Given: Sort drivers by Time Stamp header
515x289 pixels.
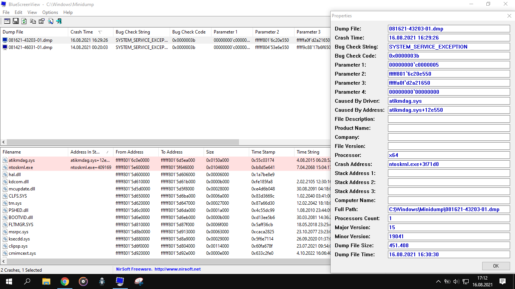Looking at the screenshot, I should pyautogui.click(x=271, y=152).
